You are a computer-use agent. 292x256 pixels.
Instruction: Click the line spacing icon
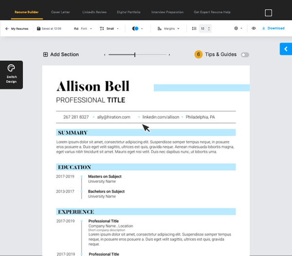tap(194, 29)
